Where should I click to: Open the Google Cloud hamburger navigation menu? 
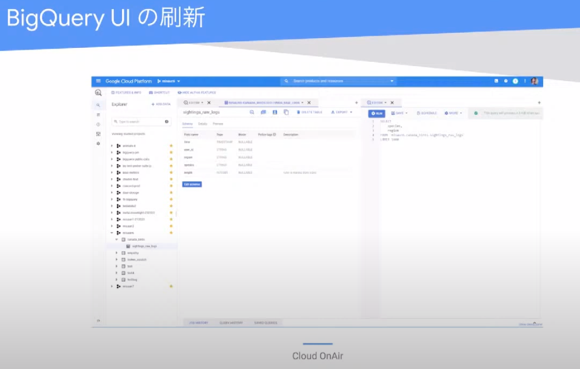pyautogui.click(x=98, y=81)
